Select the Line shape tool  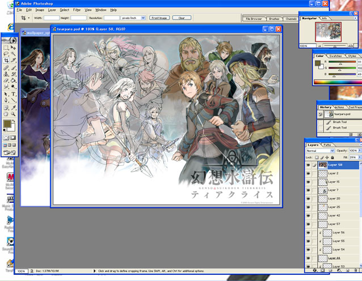click(13, 100)
